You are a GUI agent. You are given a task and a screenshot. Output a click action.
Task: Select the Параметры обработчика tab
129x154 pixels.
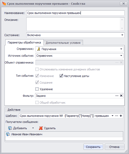[24, 42]
